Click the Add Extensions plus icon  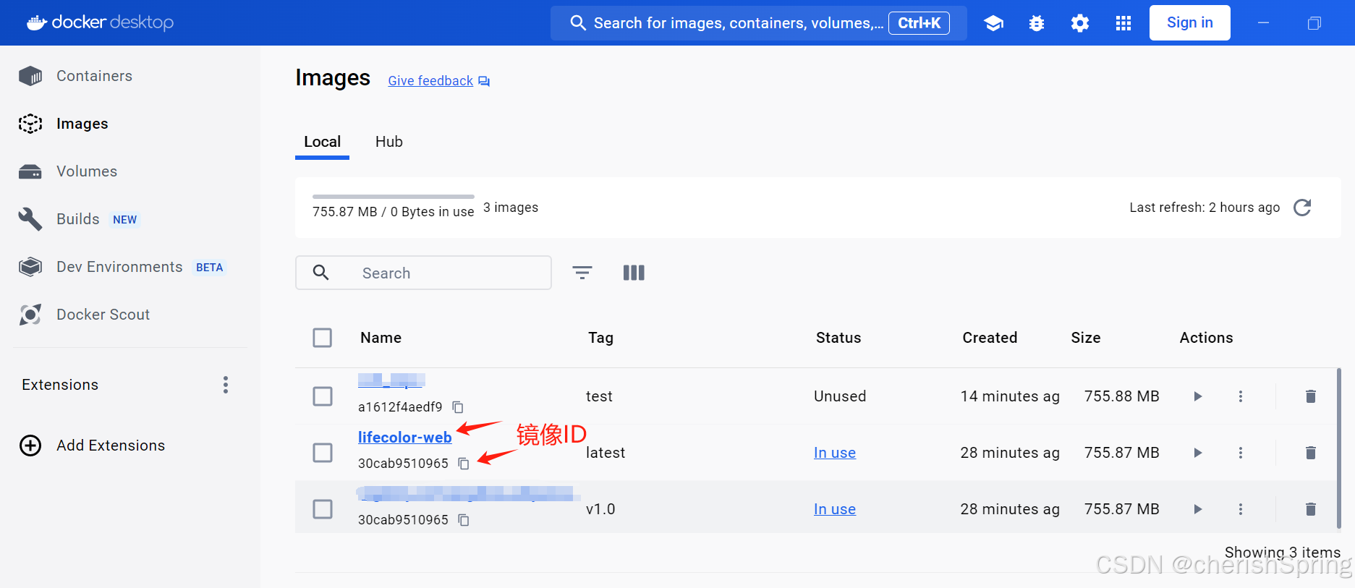(x=30, y=446)
